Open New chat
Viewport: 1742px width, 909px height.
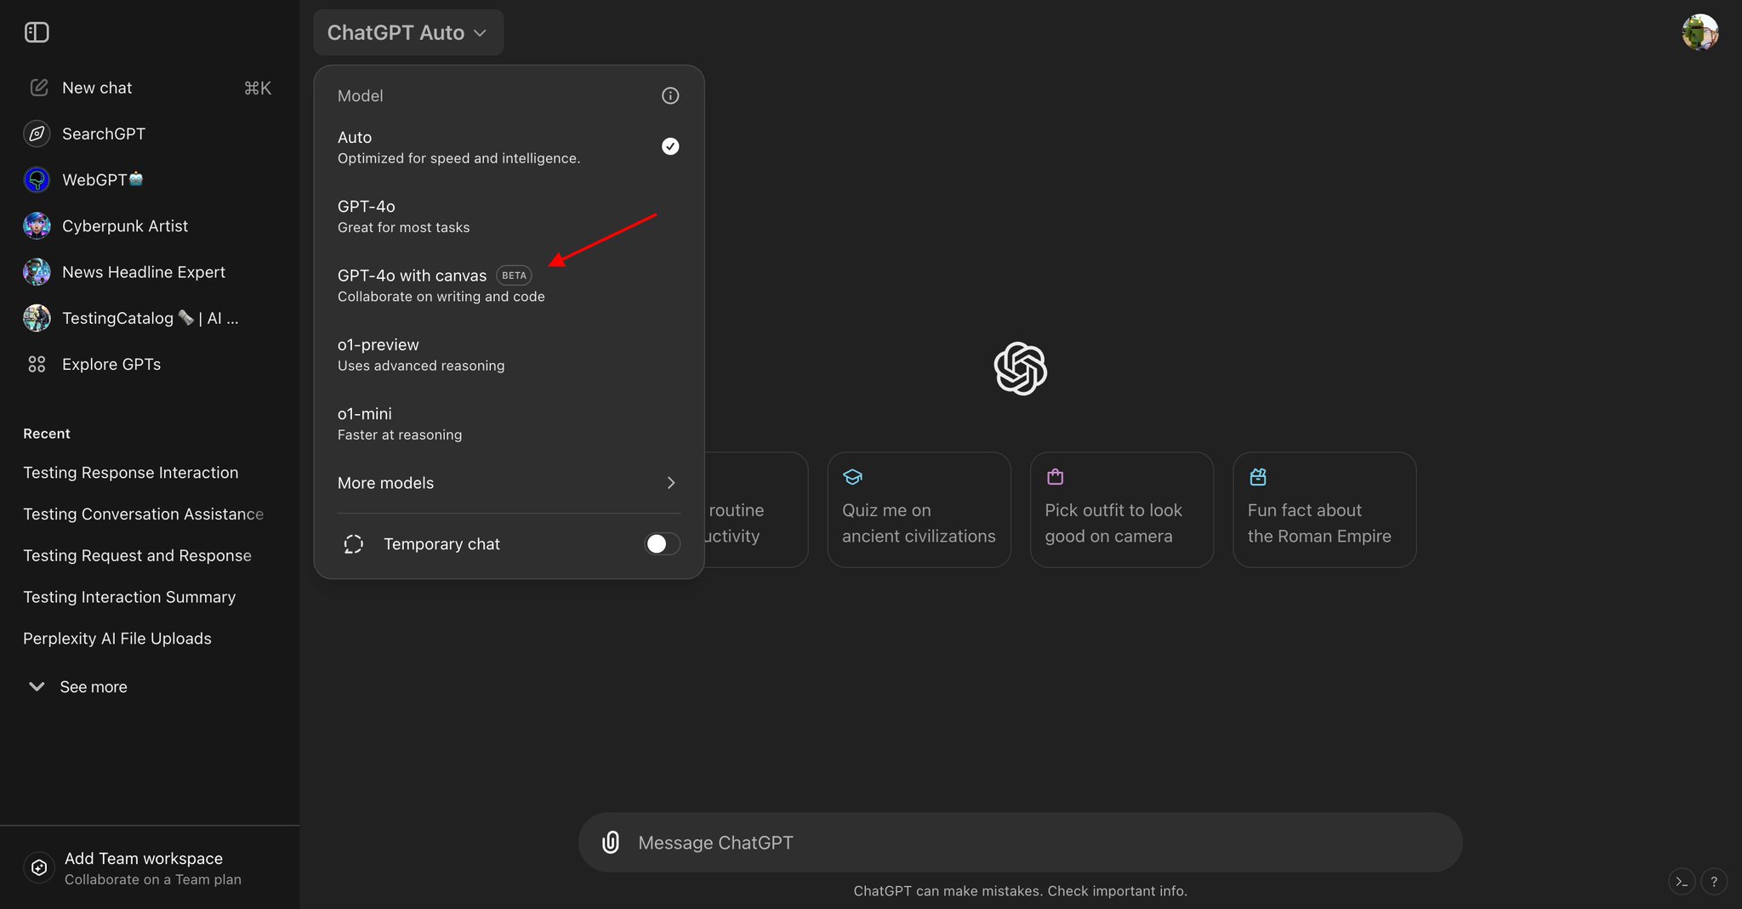pyautogui.click(x=150, y=88)
